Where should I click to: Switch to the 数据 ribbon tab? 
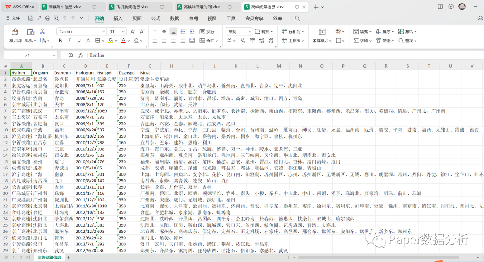174,18
